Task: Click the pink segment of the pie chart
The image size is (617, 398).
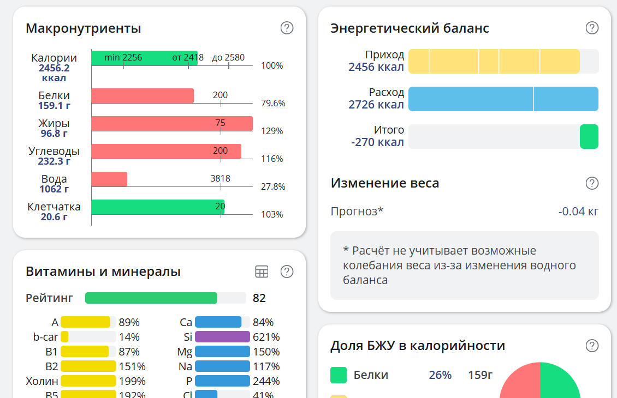Action: [521, 382]
